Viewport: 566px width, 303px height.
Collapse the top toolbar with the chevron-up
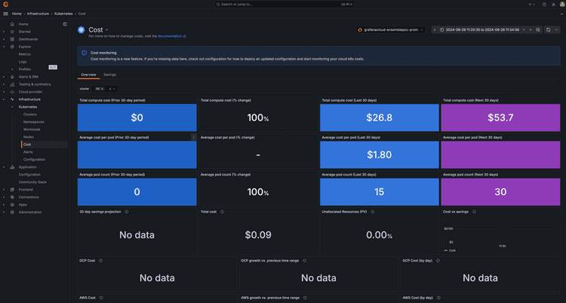pos(561,14)
